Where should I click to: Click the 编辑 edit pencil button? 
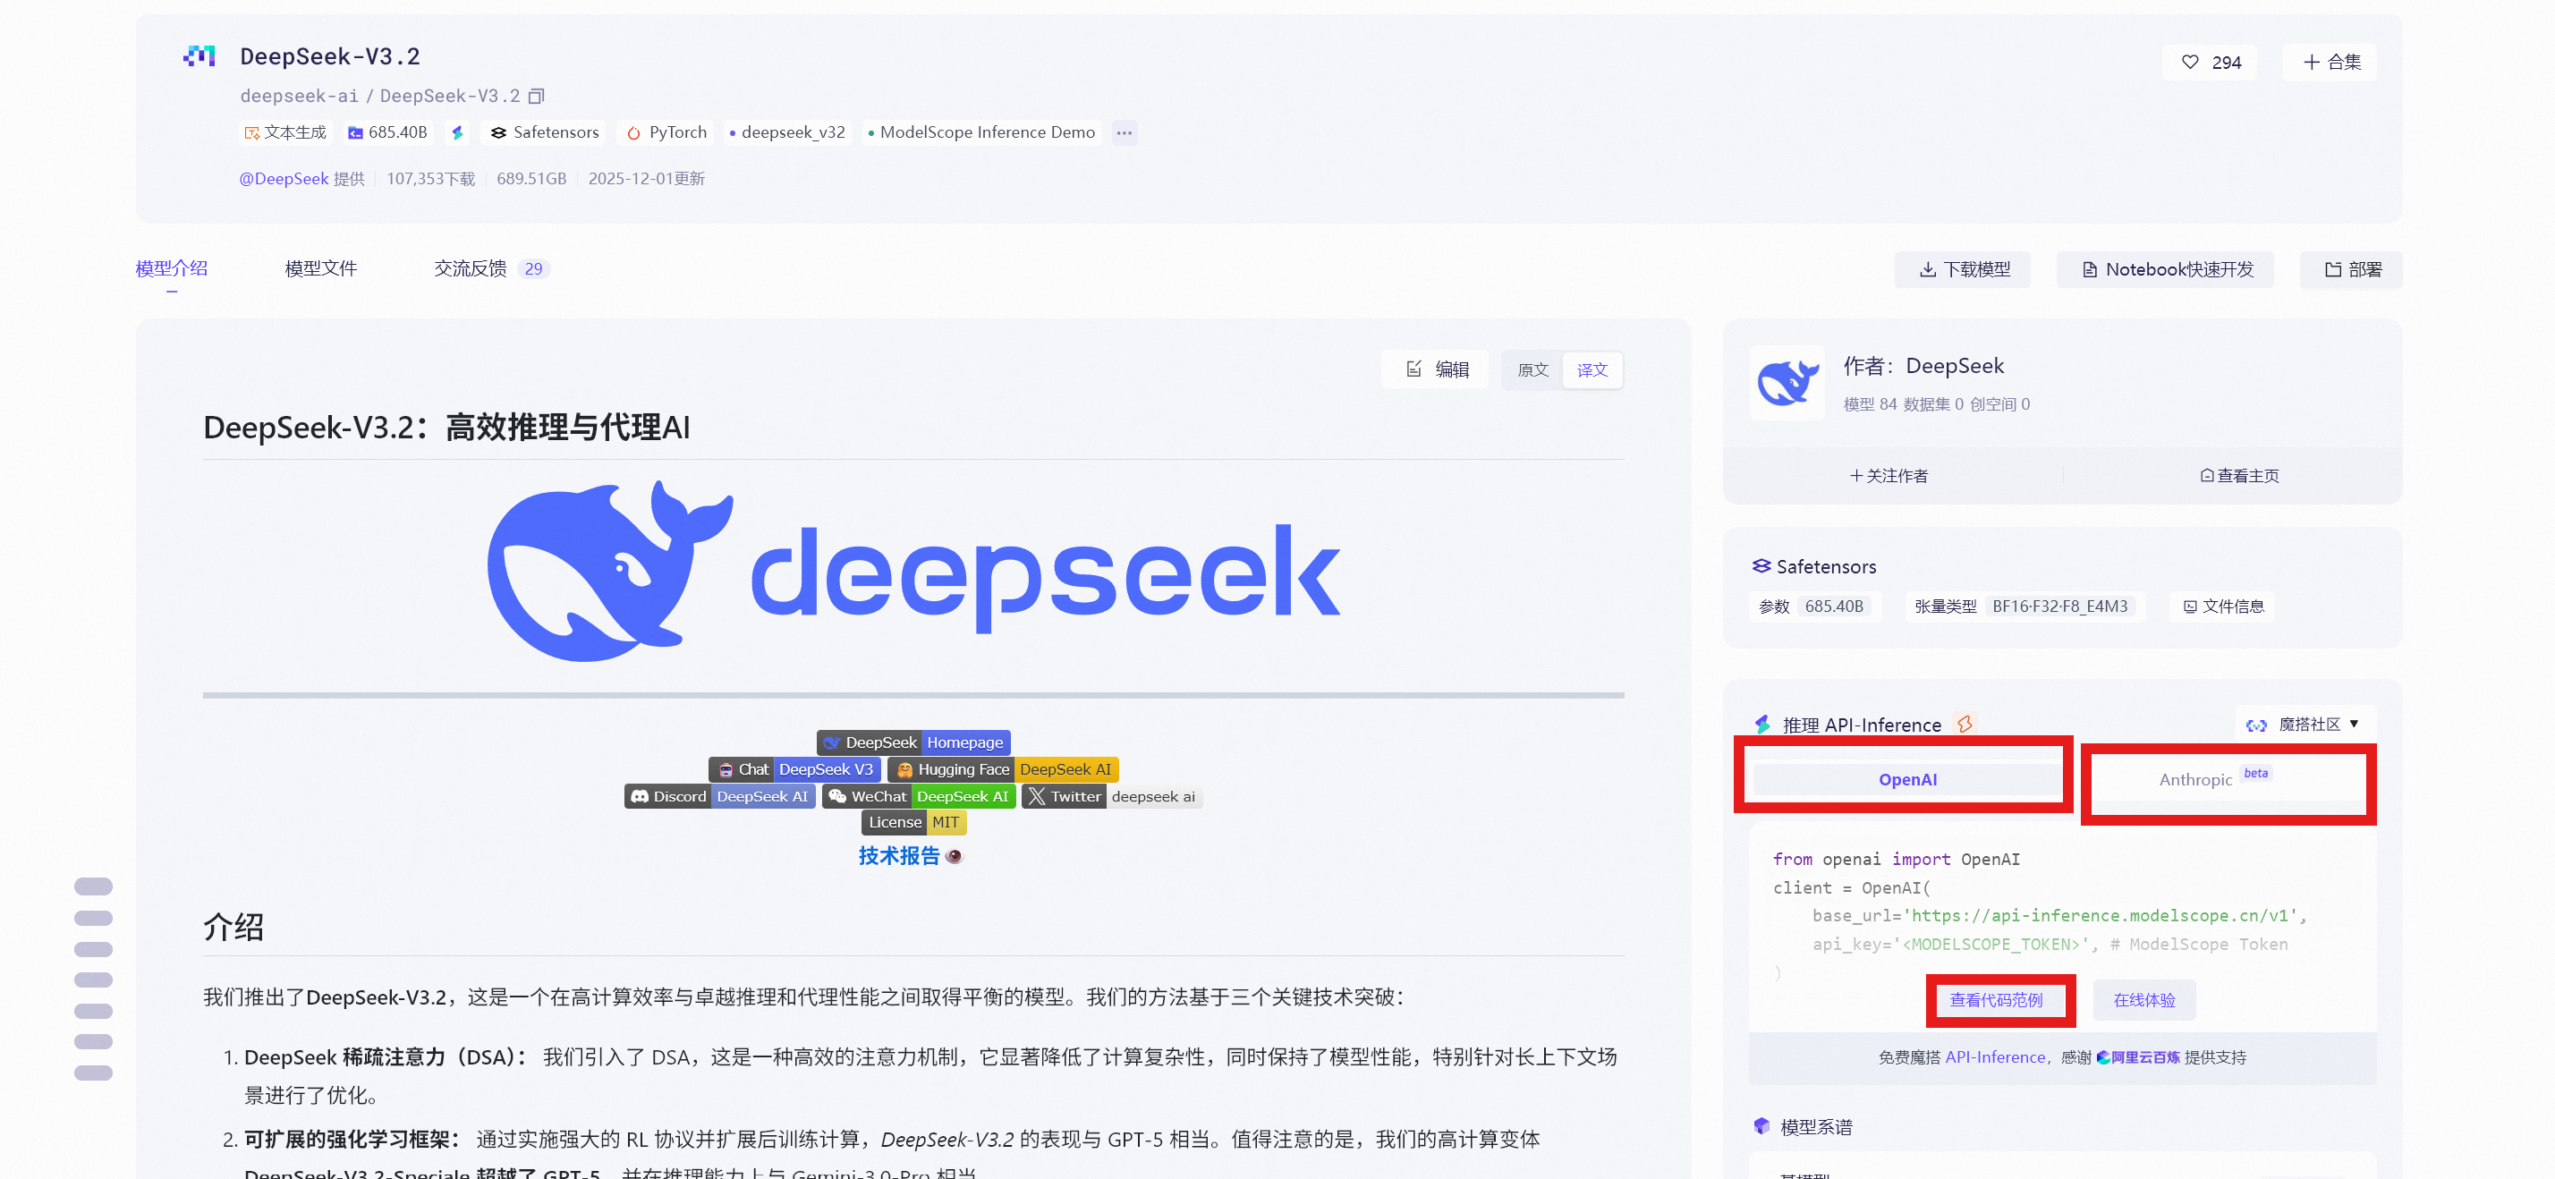tap(1436, 369)
